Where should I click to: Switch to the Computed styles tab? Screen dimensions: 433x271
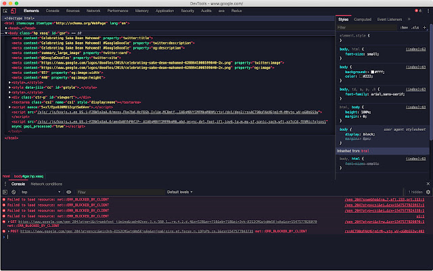pyautogui.click(x=363, y=20)
